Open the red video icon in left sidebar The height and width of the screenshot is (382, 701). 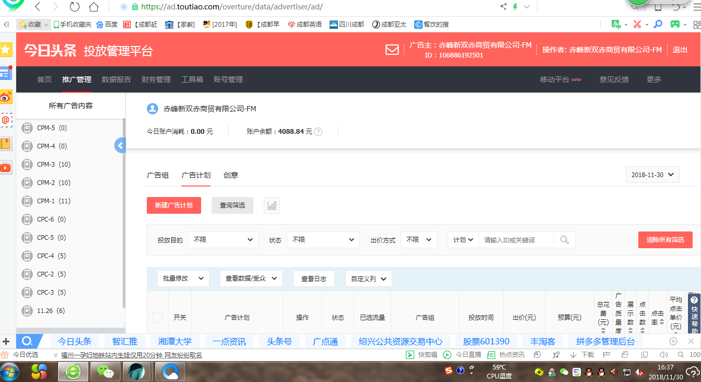coord(6,167)
